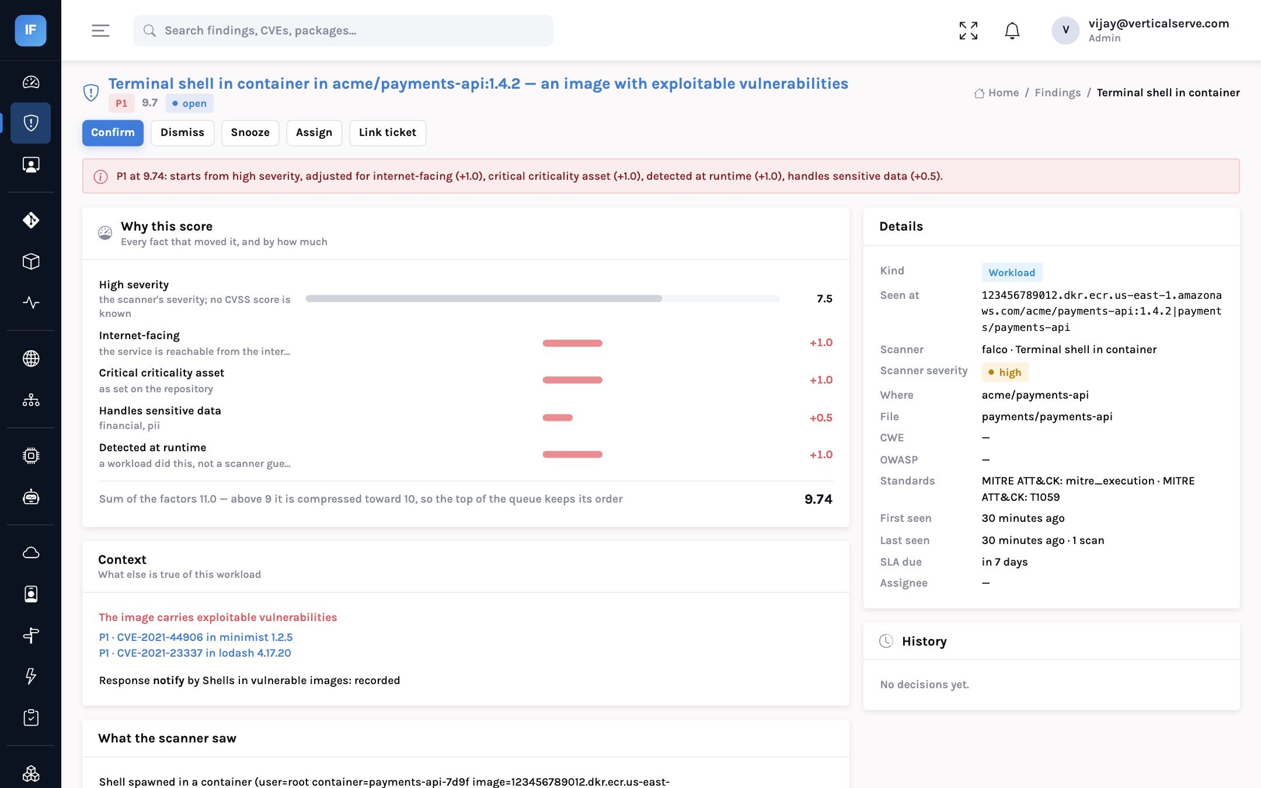
Task: Open the git repositories icon in sidebar
Action: click(31, 220)
